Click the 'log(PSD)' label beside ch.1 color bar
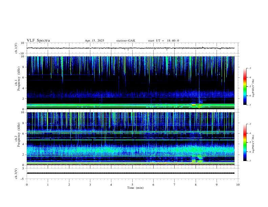Screen dimensions: 268x207 (253, 88)
